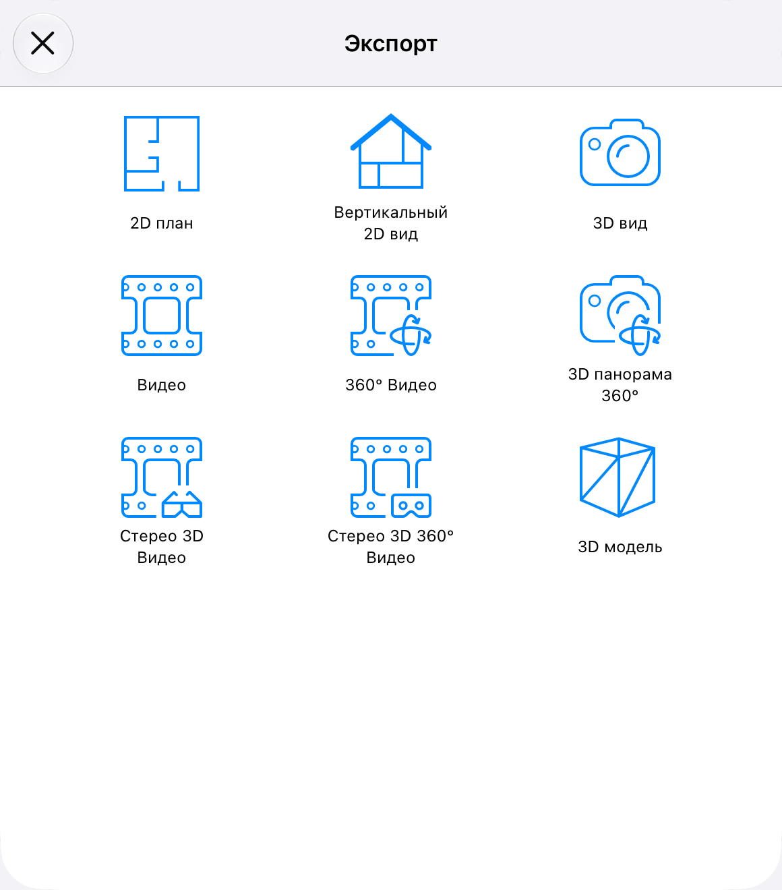Select the Видео film strip icon
The height and width of the screenshot is (890, 782).
[162, 316]
